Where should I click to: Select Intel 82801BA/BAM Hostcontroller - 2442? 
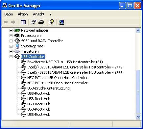point(75,67)
